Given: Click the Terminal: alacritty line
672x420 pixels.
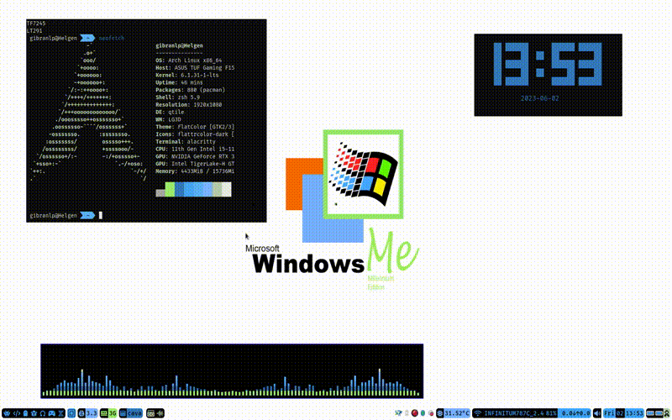Looking at the screenshot, I should point(186,141).
